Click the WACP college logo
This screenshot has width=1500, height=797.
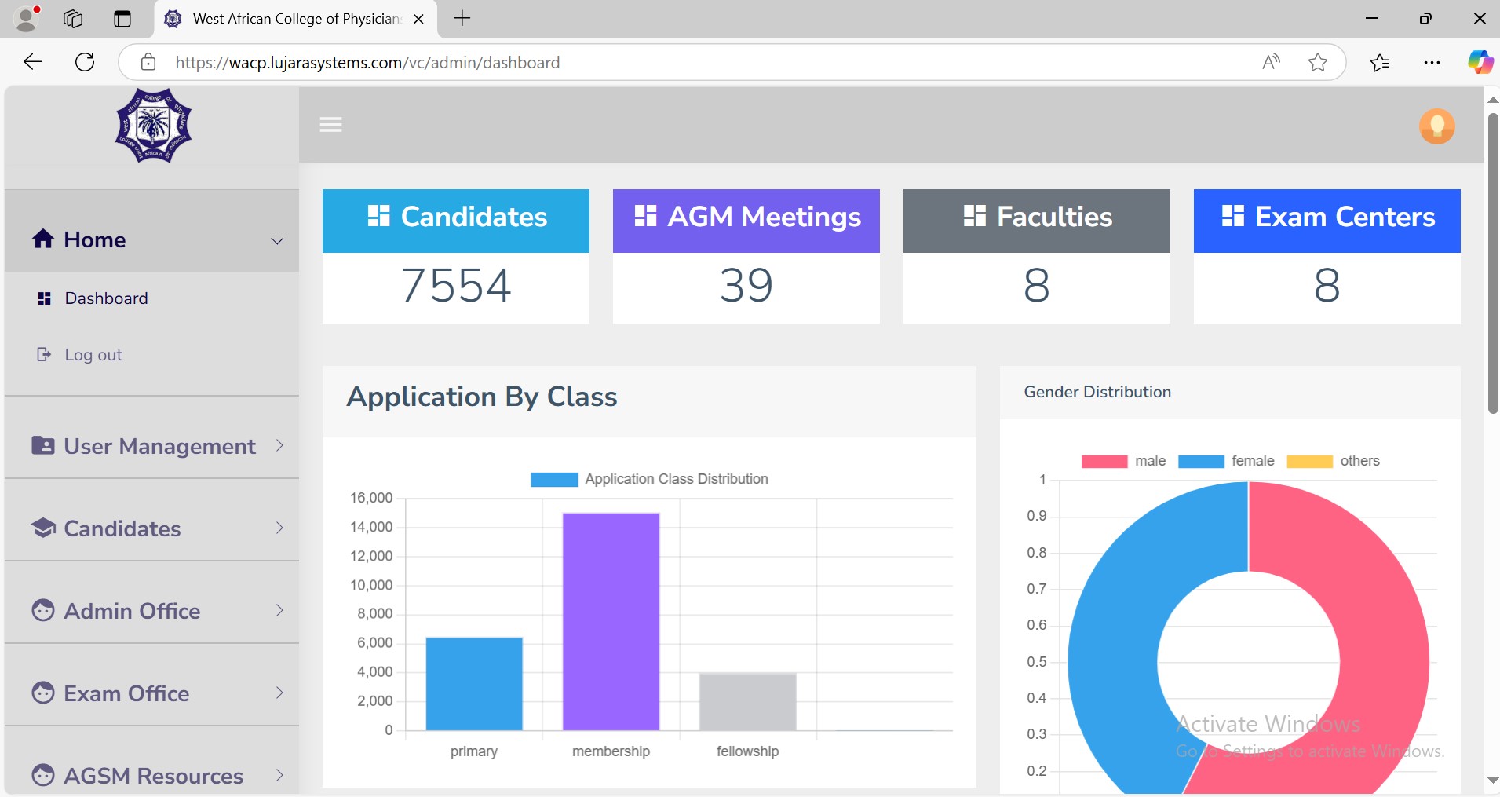point(153,126)
